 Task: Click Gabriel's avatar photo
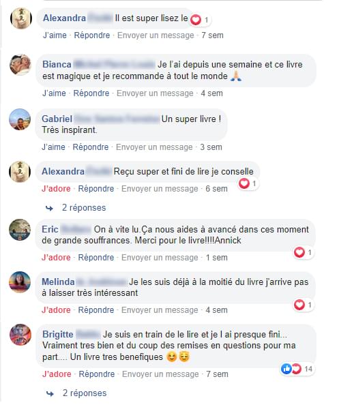(x=20, y=119)
